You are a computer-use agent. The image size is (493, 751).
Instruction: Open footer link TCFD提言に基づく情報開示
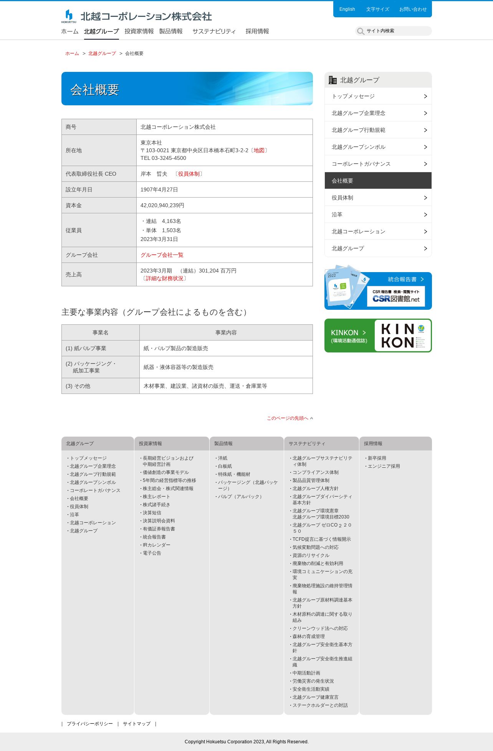click(x=321, y=539)
